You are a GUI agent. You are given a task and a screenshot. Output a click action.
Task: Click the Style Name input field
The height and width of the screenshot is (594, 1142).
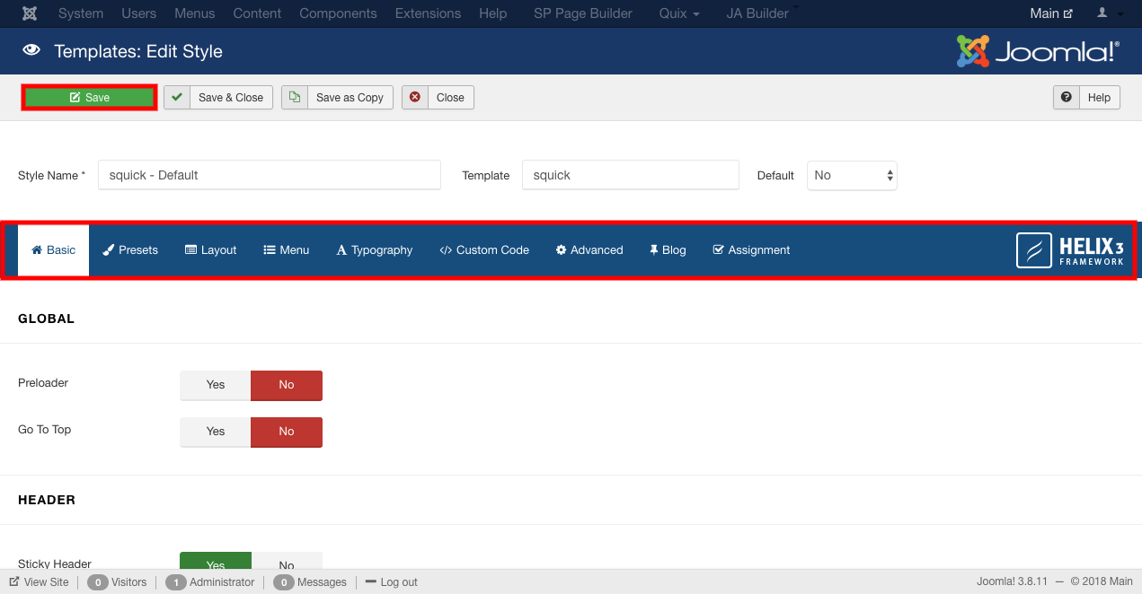(270, 175)
